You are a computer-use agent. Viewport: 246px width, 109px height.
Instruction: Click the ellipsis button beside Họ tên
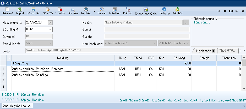186,22
